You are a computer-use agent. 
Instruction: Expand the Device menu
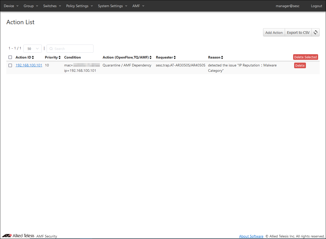(11, 6)
